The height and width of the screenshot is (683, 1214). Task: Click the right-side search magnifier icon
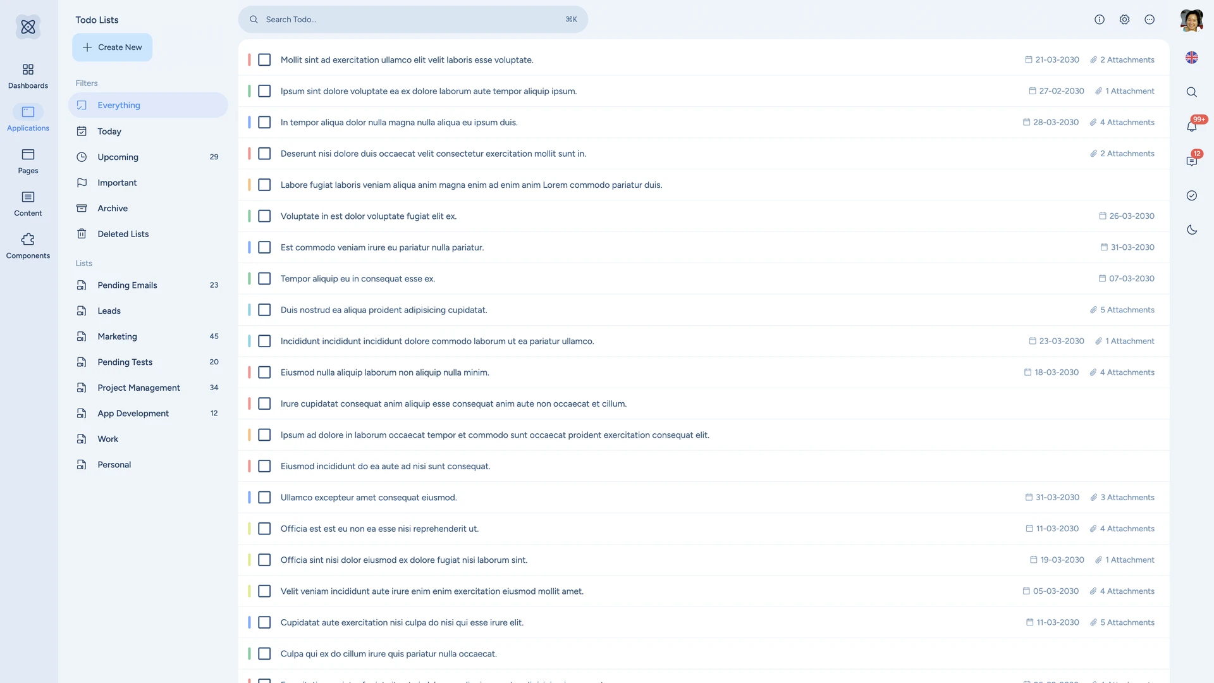1191,92
